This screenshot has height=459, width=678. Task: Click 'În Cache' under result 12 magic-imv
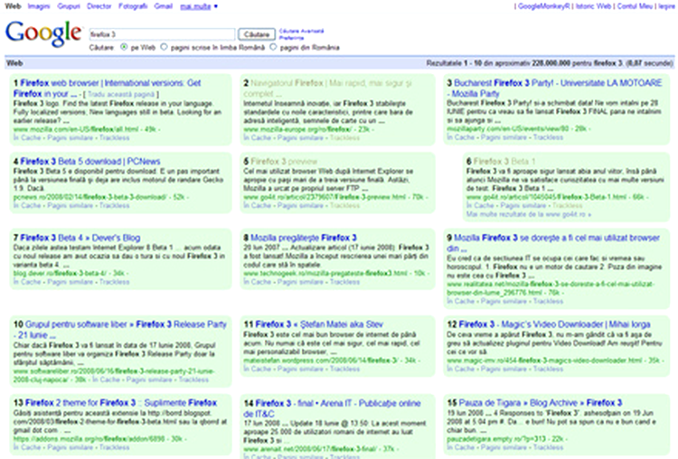[x=460, y=370]
